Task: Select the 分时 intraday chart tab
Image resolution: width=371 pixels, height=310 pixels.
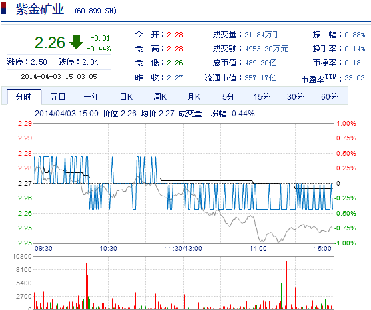Action: pos(24,97)
